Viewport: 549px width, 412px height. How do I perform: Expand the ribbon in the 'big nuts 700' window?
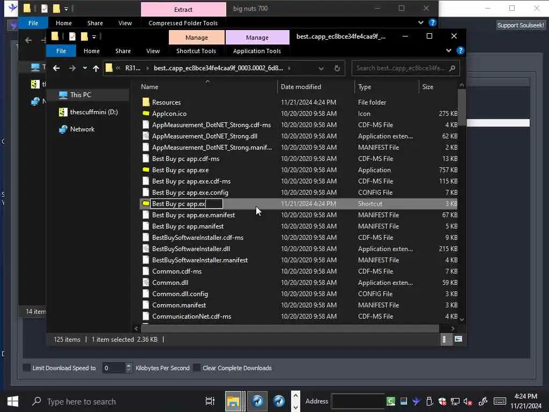[x=420, y=23]
